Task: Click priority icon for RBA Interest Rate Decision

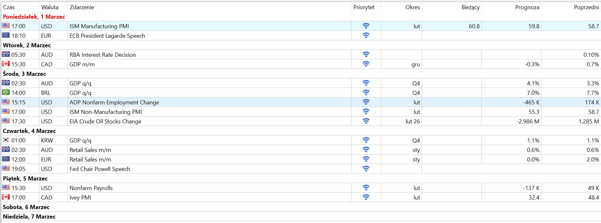Action: 366,55
